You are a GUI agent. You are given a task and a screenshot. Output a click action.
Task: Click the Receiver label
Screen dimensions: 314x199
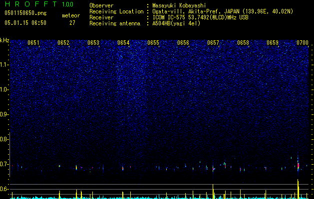101,17
